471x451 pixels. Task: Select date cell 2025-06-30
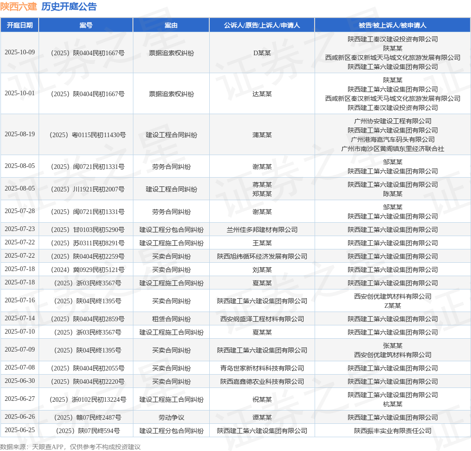[20, 381]
